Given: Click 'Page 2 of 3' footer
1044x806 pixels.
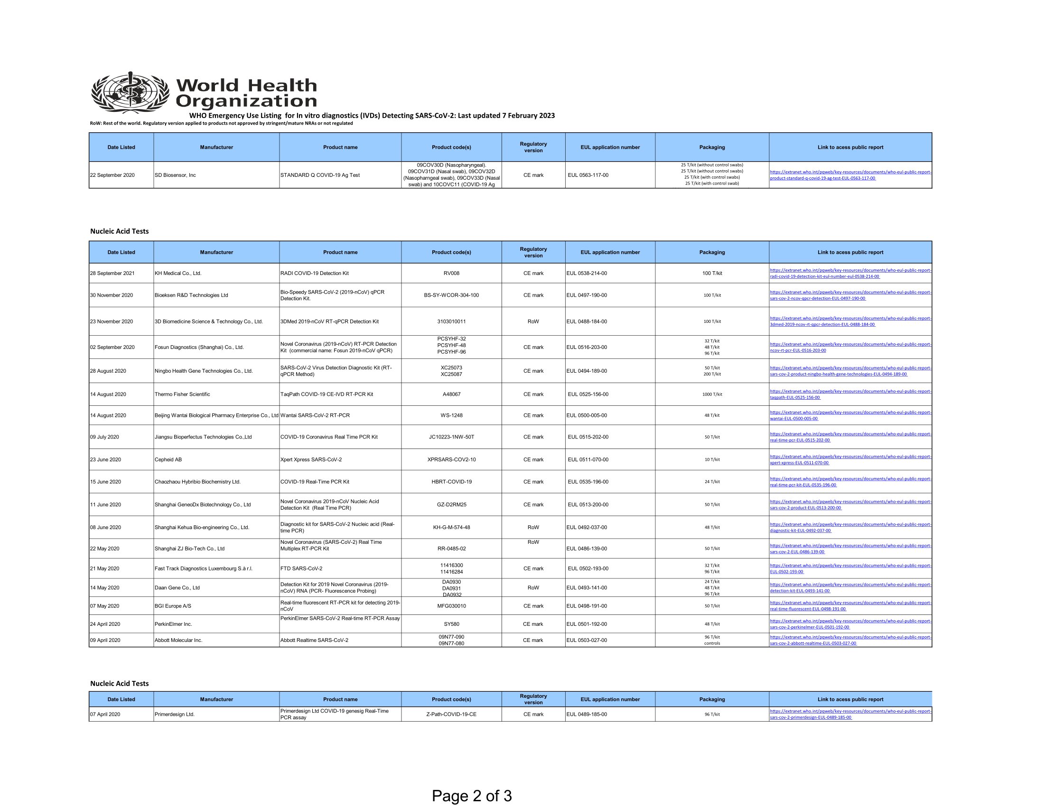Looking at the screenshot, I should [472, 796].
